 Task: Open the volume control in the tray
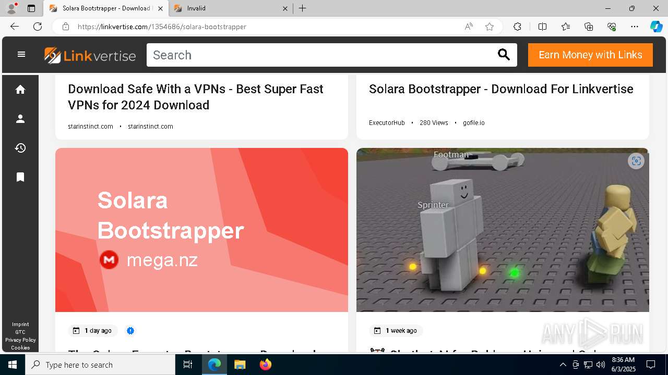[601, 365]
